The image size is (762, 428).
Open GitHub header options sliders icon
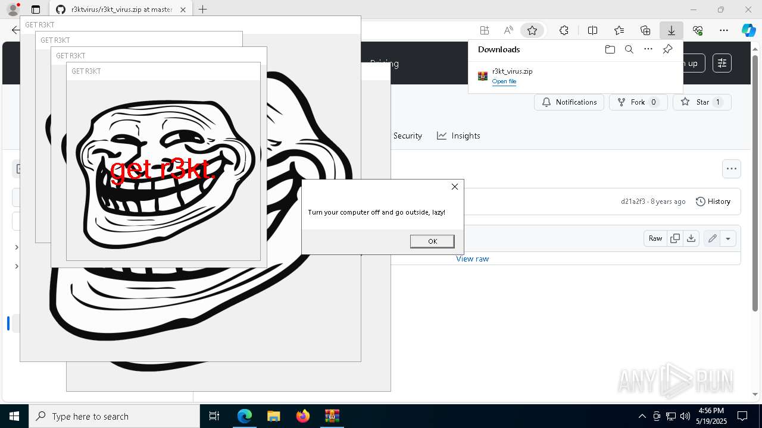coord(722,63)
